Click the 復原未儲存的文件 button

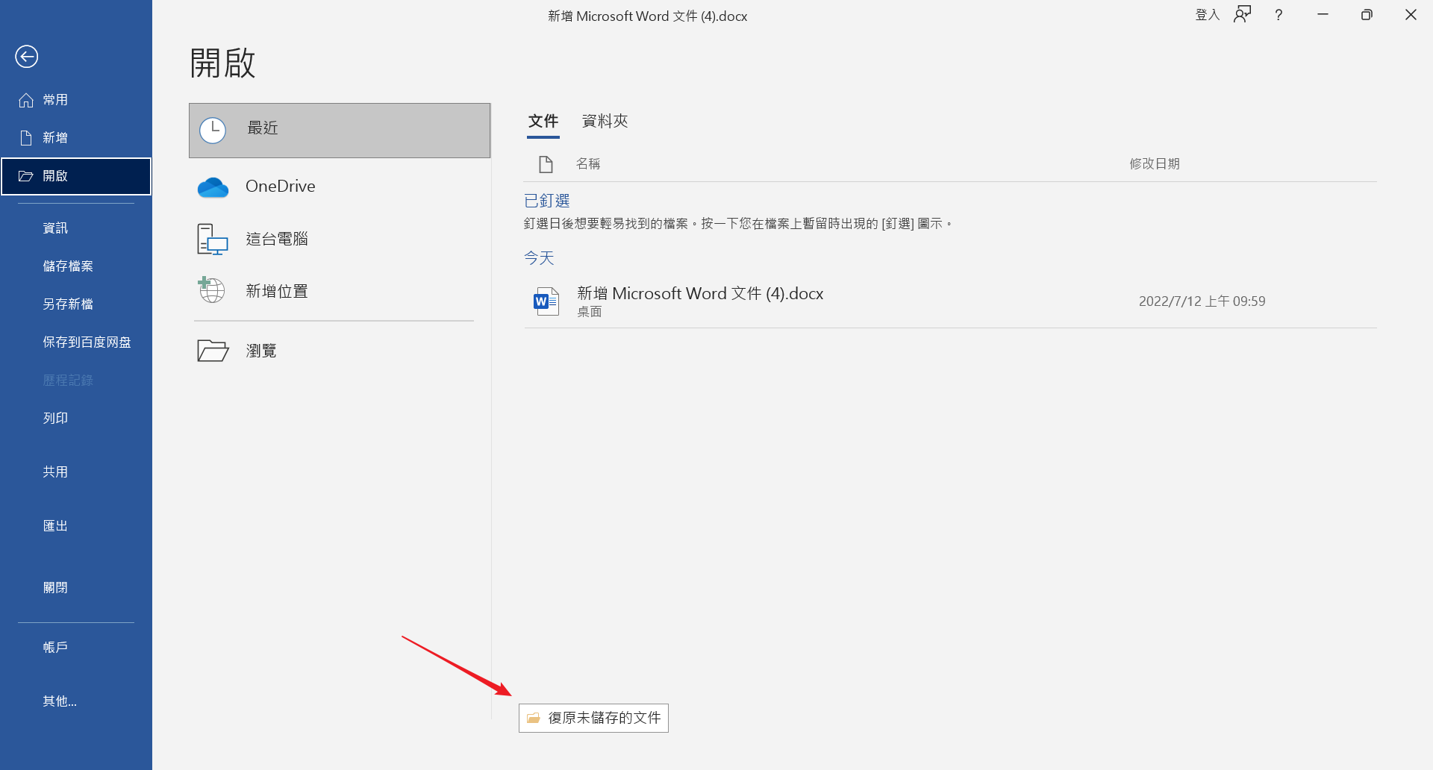[594, 718]
